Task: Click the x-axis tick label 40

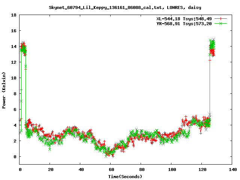Action: pos(81,169)
